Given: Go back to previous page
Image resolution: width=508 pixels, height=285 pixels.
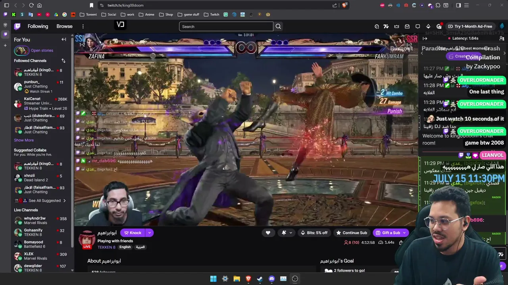Looking at the screenshot, I should click(15, 5).
